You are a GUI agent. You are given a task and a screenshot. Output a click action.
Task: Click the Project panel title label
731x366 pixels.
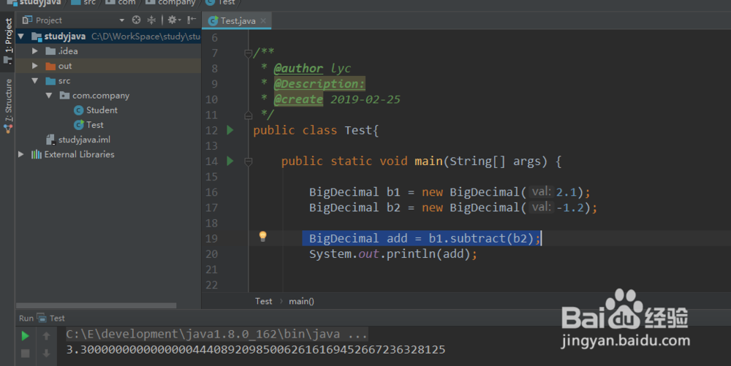tap(48, 20)
